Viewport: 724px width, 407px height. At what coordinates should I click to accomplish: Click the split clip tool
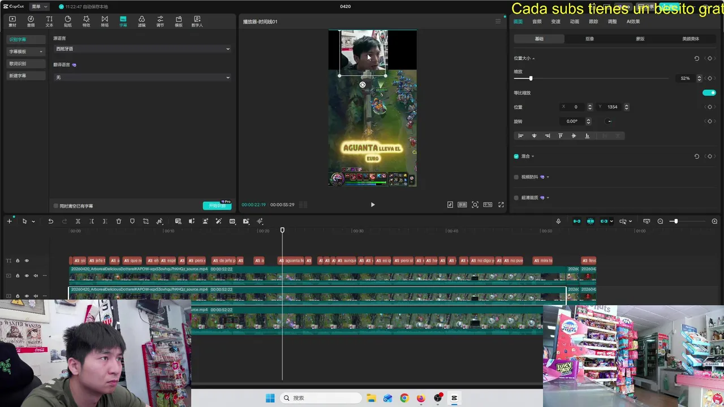coord(78,221)
